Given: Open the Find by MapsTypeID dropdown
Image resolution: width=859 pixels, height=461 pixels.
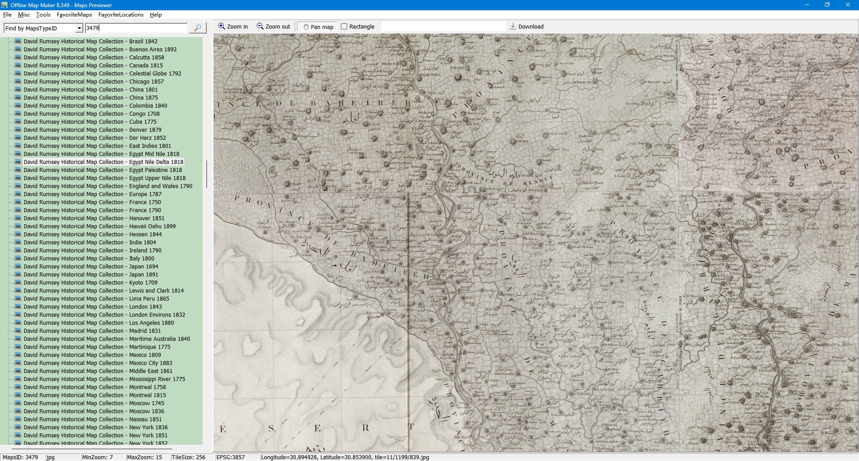Looking at the screenshot, I should (x=79, y=28).
